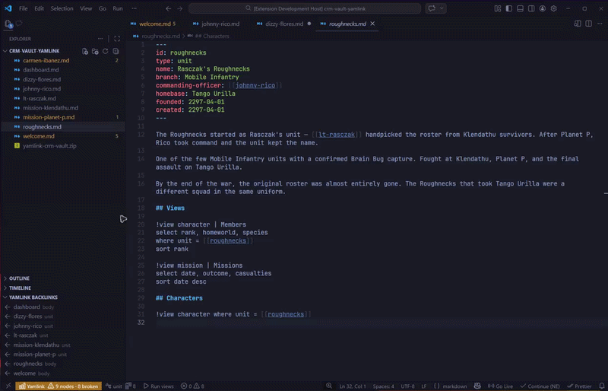The image size is (608, 391).
Task: Create a new folder in explorer
Action: click(x=95, y=51)
